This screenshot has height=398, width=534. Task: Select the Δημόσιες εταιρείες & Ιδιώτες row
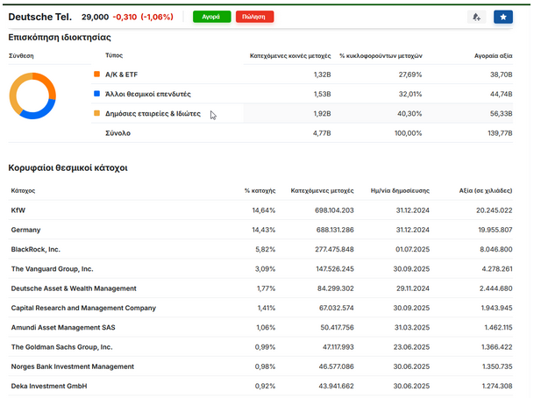[153, 113]
